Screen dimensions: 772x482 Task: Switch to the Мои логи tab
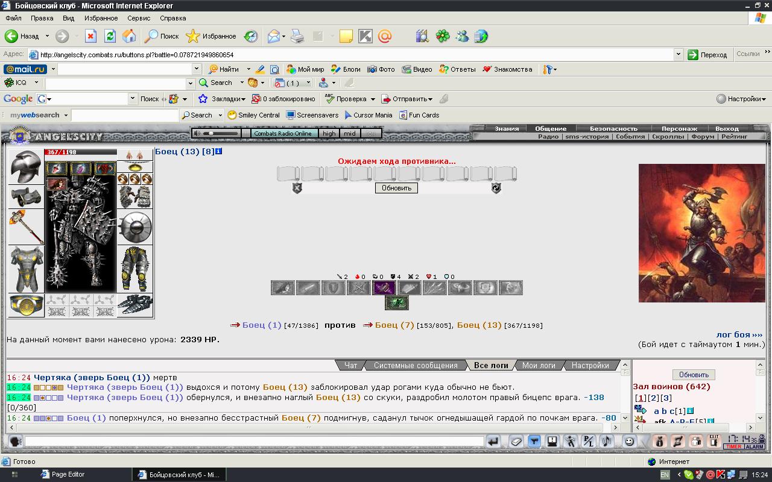pos(539,365)
